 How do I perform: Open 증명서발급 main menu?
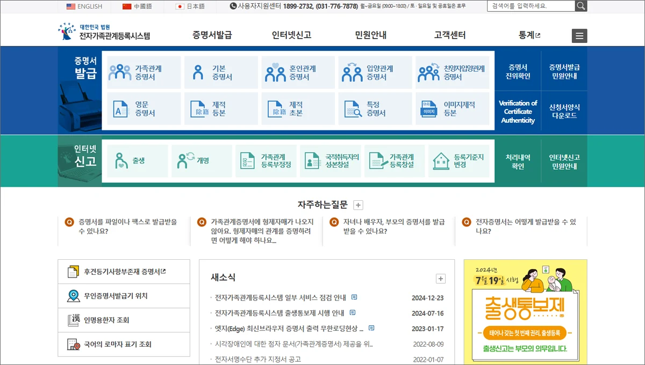[212, 35]
